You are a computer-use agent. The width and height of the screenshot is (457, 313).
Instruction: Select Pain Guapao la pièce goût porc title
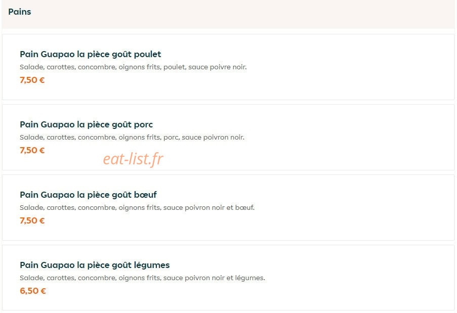86,124
